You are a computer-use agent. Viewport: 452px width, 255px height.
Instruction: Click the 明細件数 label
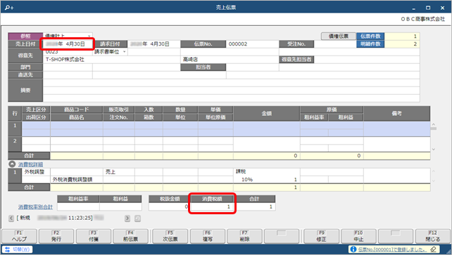(x=370, y=44)
